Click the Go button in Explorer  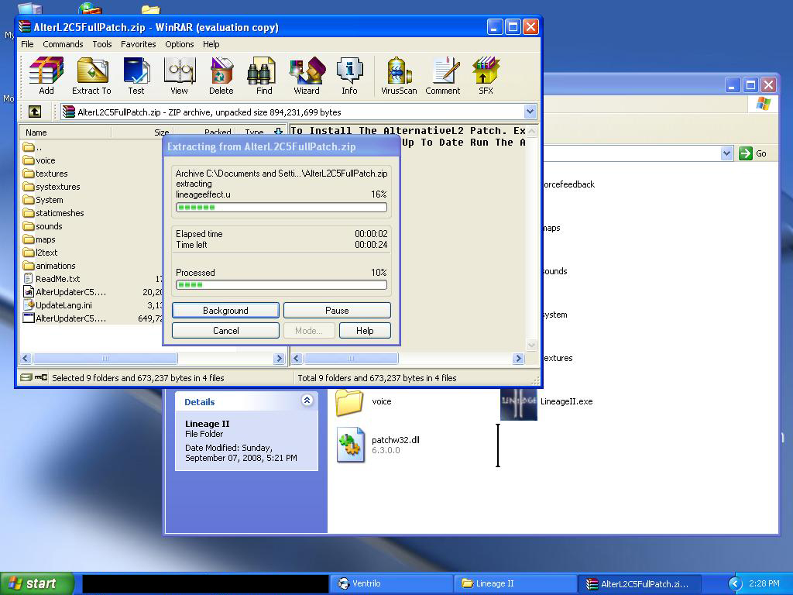[753, 153]
